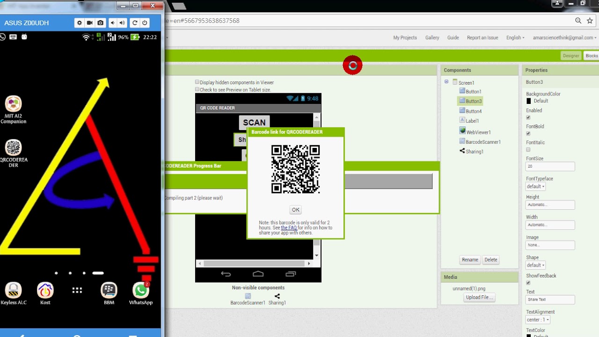
Task: Launch QRCODEREADER app on phone screen
Action: (x=13, y=154)
